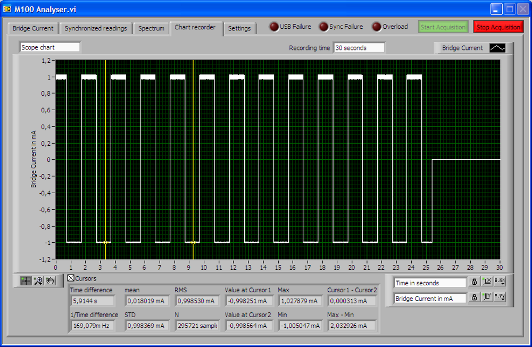Click the Y-axis lock padlock icon
This screenshot has height=347, width=532.
click(x=473, y=297)
